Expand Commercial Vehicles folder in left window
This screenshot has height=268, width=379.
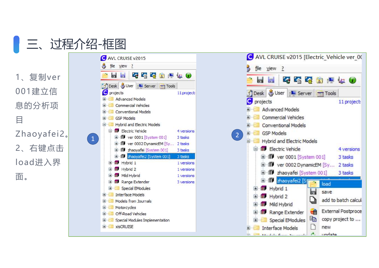pos(104,105)
